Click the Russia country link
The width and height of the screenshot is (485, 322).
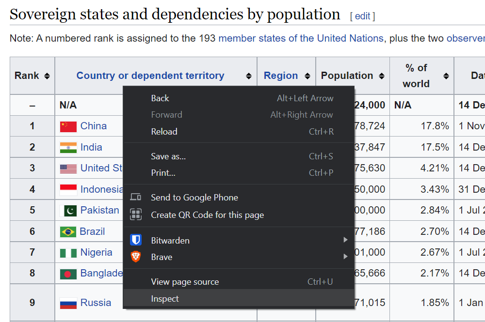click(96, 302)
